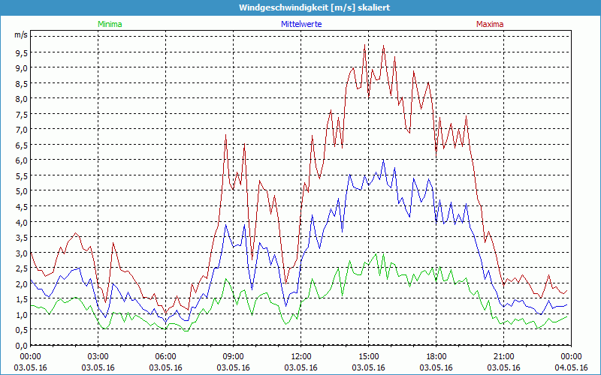The height and width of the screenshot is (375, 601).
Task: Click the red Maxima spike just before 09:00
Action: [x=225, y=136]
